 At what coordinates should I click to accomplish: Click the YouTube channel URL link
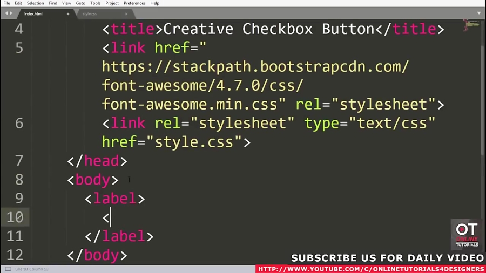click(370, 269)
